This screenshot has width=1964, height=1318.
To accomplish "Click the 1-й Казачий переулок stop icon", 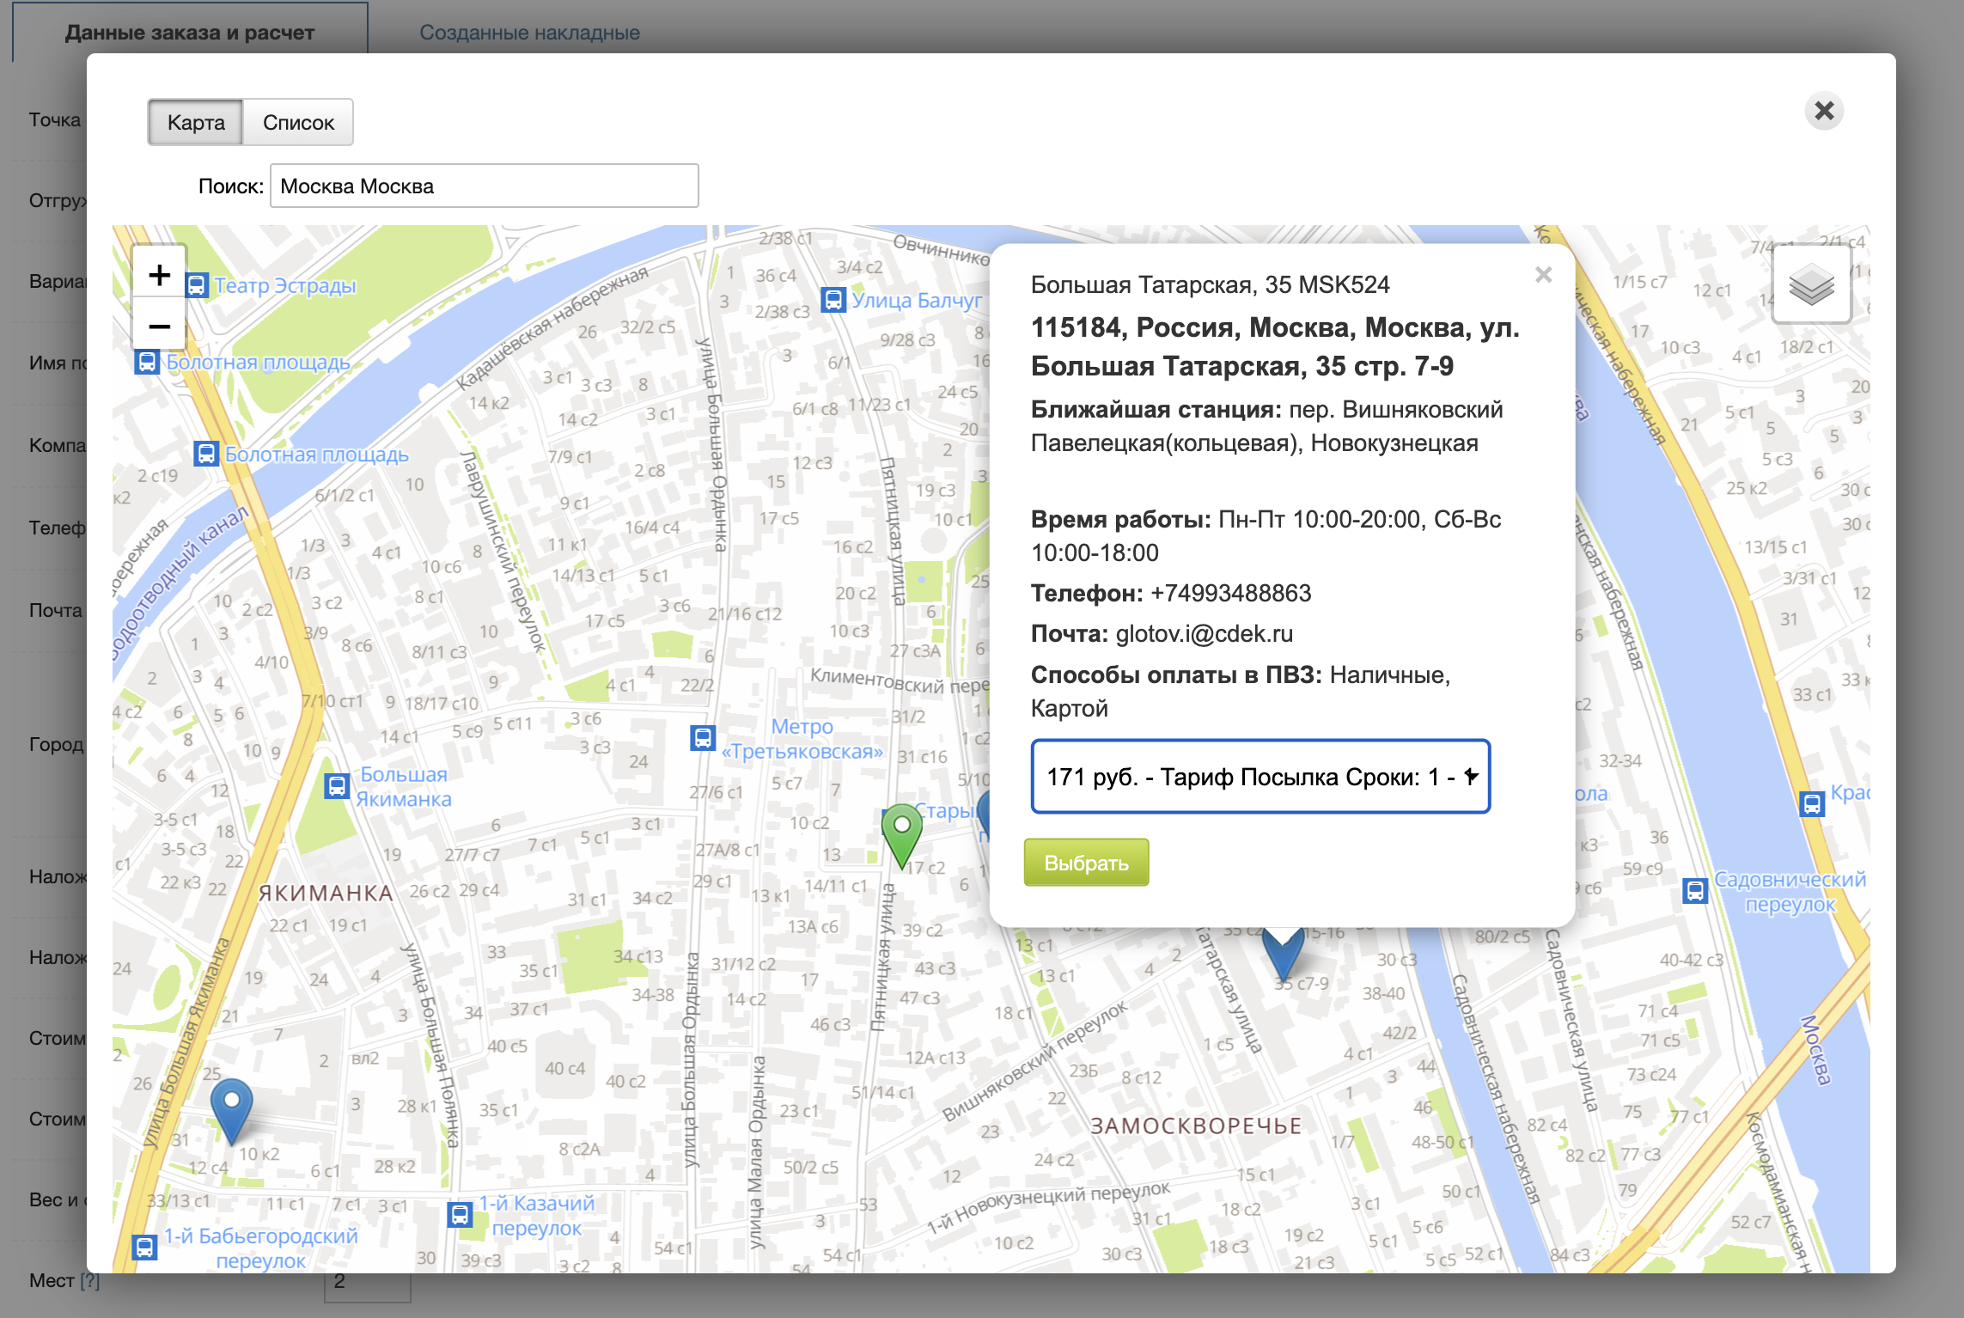I will (x=460, y=1214).
